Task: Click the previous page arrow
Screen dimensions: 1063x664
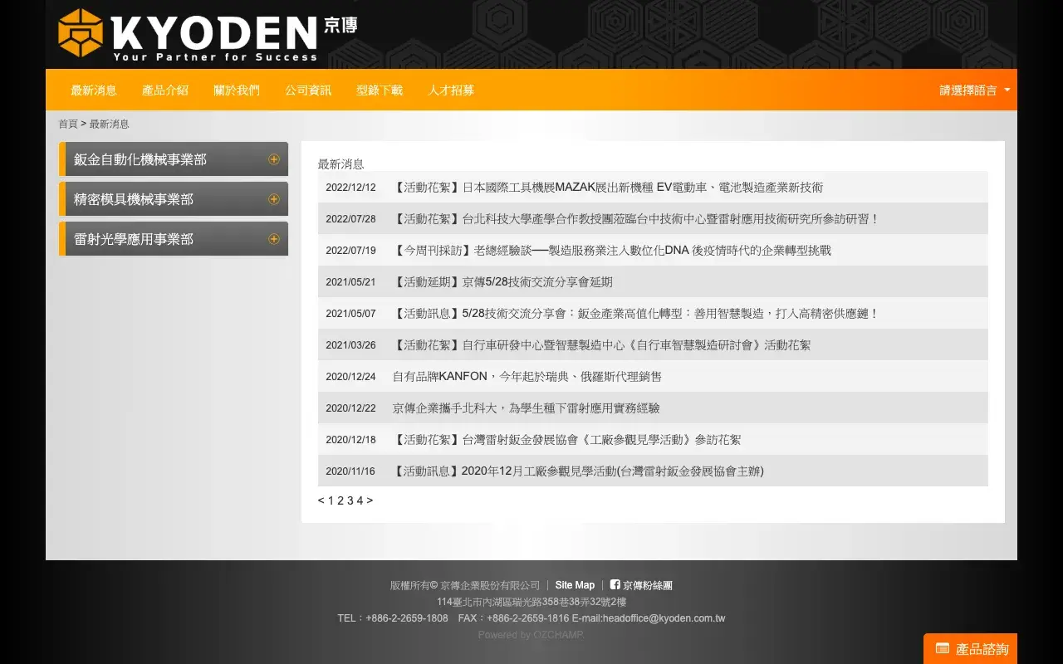Action: point(321,500)
